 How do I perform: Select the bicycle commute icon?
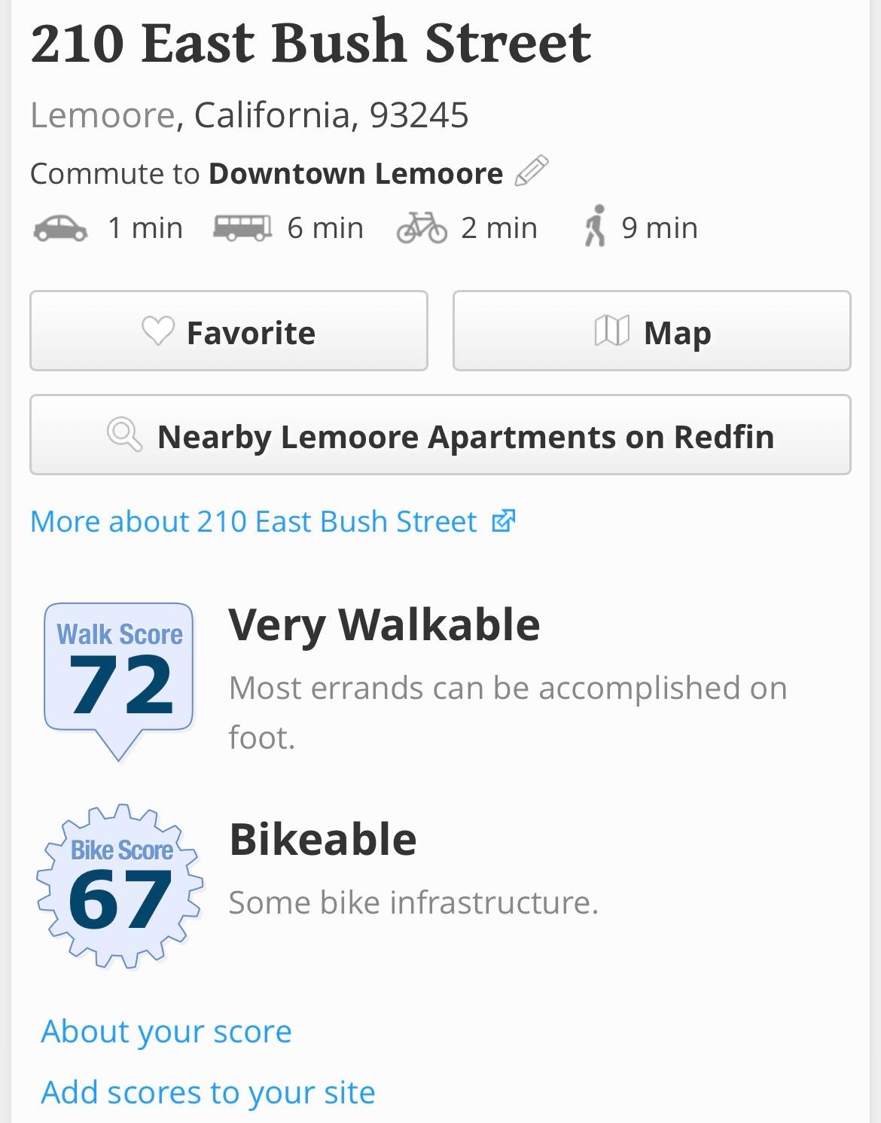(422, 227)
